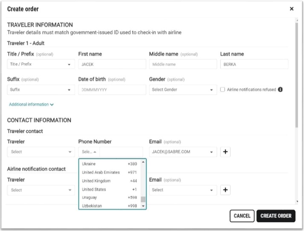Click country list scroll up arrow

point(143,162)
